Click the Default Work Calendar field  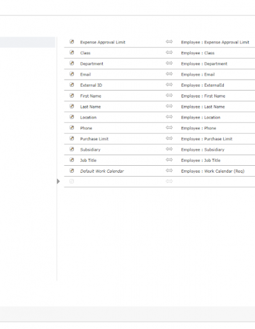click(102, 171)
